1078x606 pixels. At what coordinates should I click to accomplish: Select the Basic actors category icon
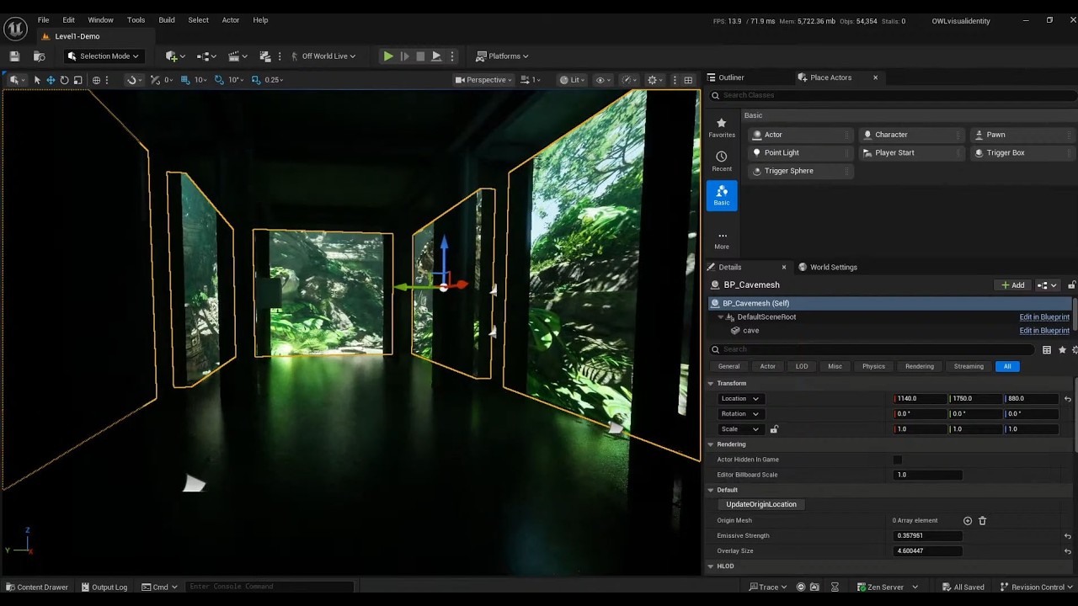(x=722, y=195)
